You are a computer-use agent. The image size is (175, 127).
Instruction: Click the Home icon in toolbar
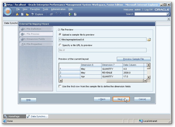[17, 14]
